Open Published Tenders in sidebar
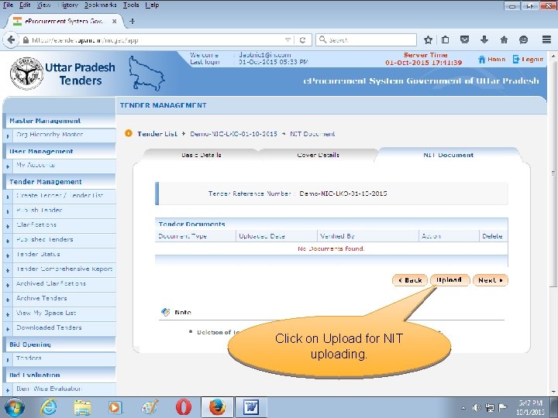Screen dimensions: 558x418 (44, 239)
